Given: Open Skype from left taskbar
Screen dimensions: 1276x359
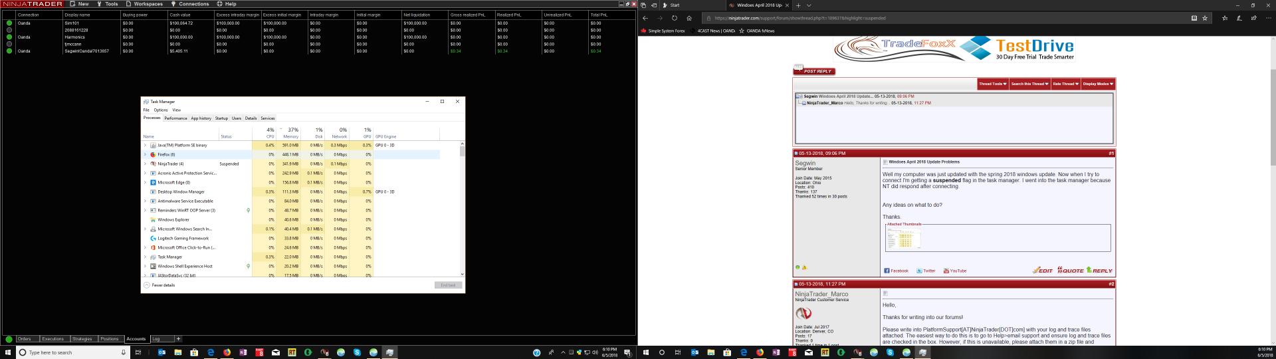Looking at the screenshot, I should tap(357, 352).
